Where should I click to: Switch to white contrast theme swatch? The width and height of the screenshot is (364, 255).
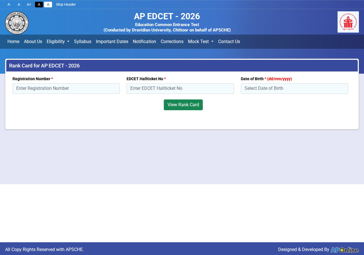pyautogui.click(x=48, y=5)
